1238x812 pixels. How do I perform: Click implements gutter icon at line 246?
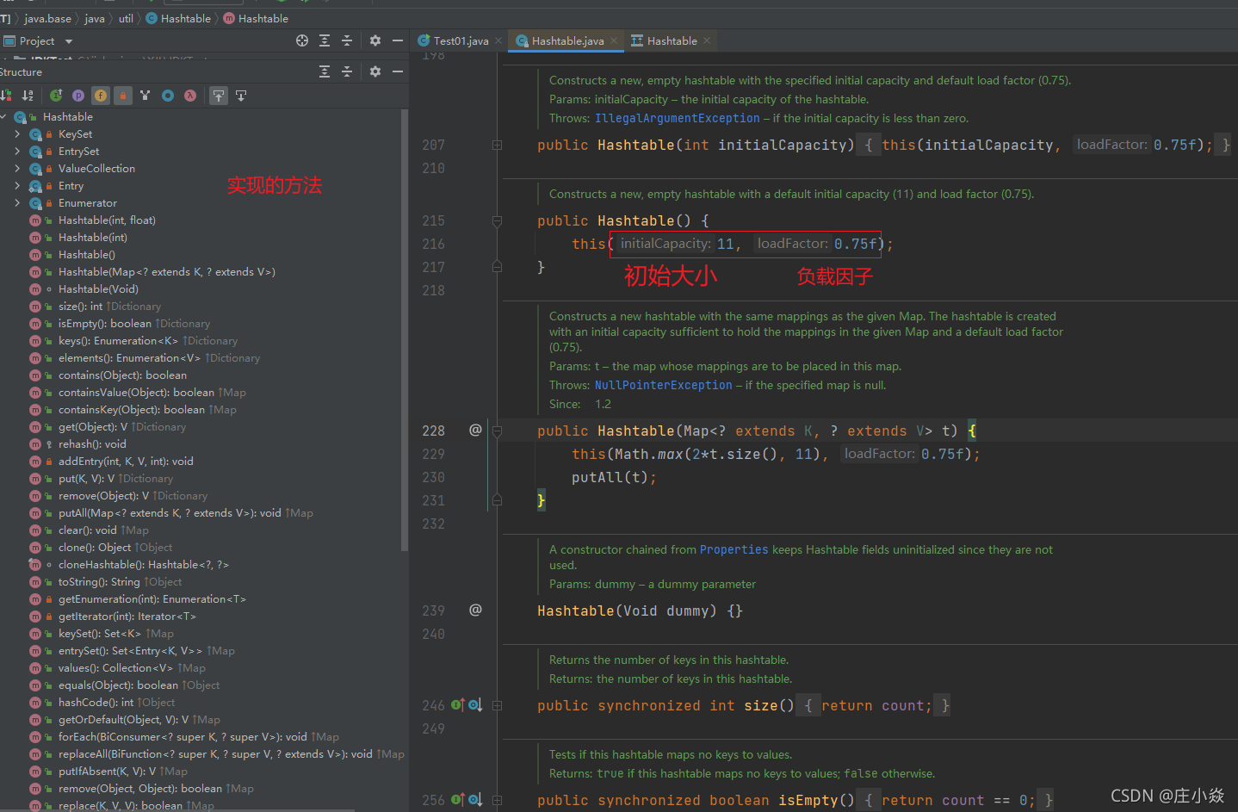(458, 705)
